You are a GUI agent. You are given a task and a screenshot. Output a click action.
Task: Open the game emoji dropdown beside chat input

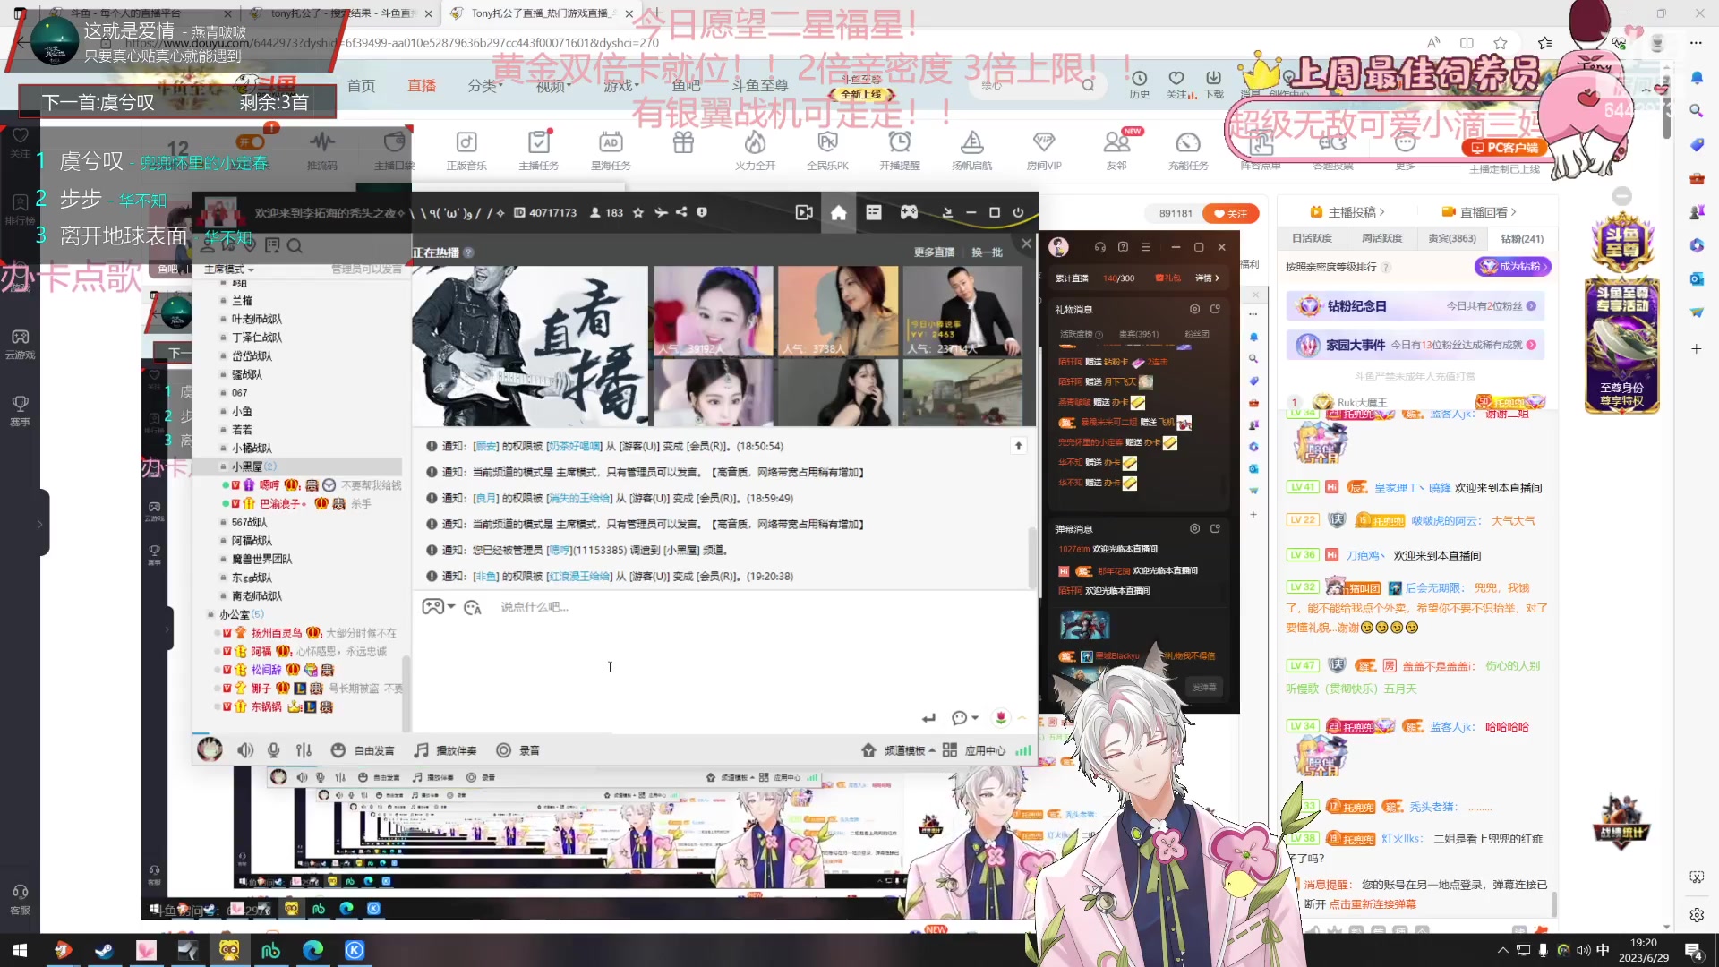click(439, 607)
